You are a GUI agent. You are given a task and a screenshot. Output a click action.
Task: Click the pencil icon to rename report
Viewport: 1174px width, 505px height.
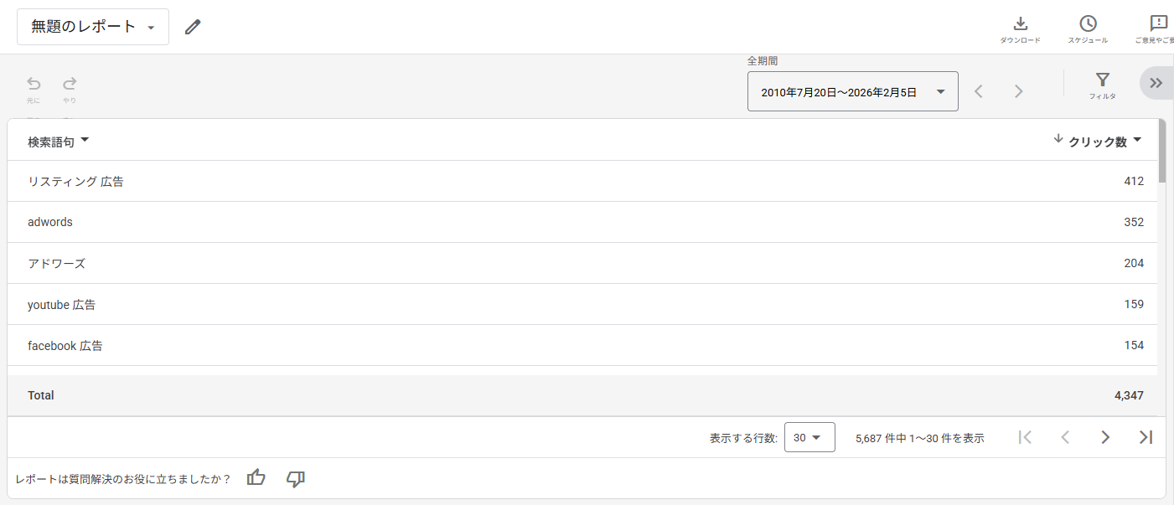(x=193, y=27)
